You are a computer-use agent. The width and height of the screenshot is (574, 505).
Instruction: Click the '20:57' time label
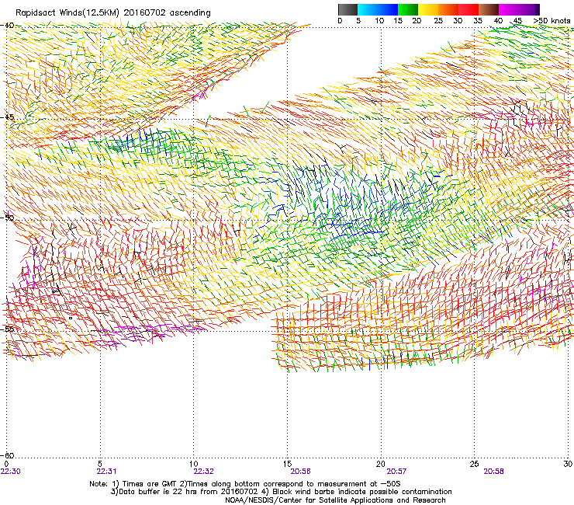(x=397, y=472)
